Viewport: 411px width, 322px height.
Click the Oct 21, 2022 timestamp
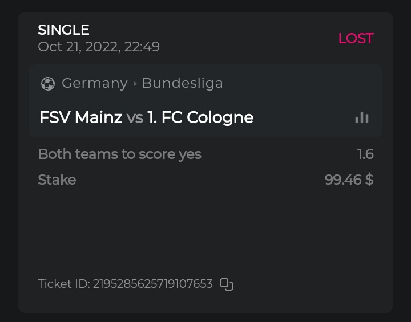99,47
